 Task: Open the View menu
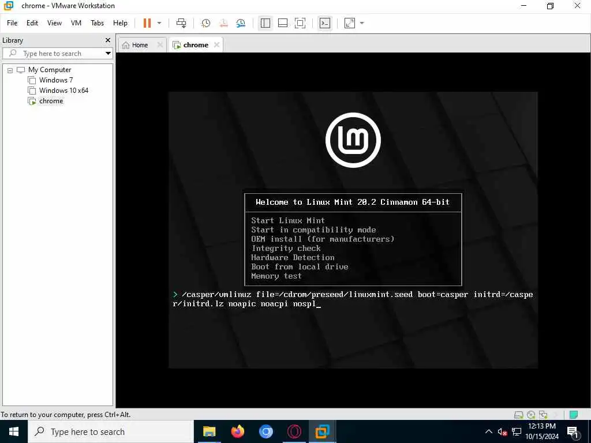[x=54, y=23]
